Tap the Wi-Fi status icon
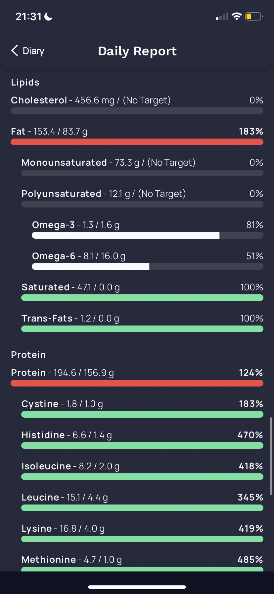 [x=237, y=16]
